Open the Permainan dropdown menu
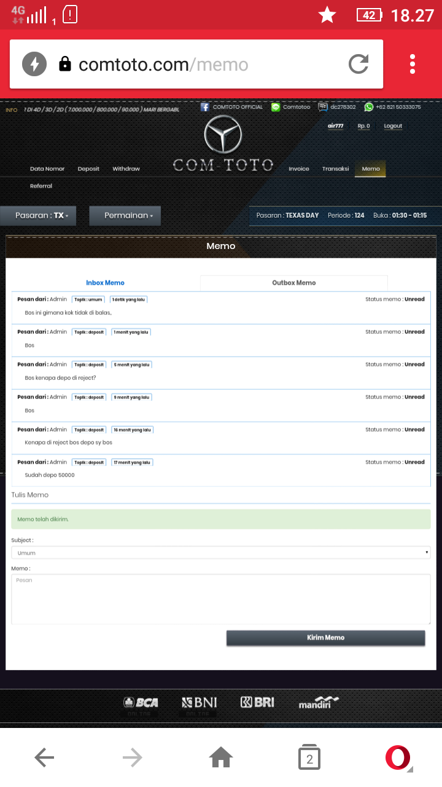The image size is (442, 787). pyautogui.click(x=125, y=216)
